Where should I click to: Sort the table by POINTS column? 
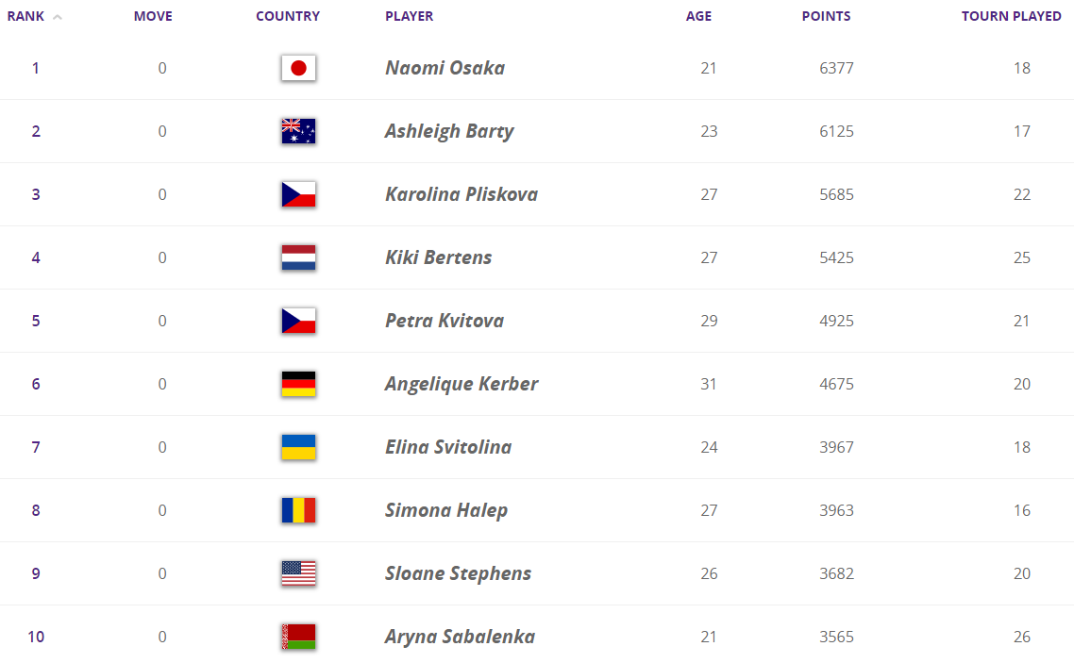pos(826,16)
